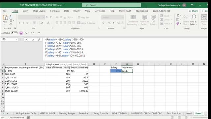This screenshot has width=211, height=119.
Task: Click the Accounting dollar format icon
Action: [x=103, y=23]
